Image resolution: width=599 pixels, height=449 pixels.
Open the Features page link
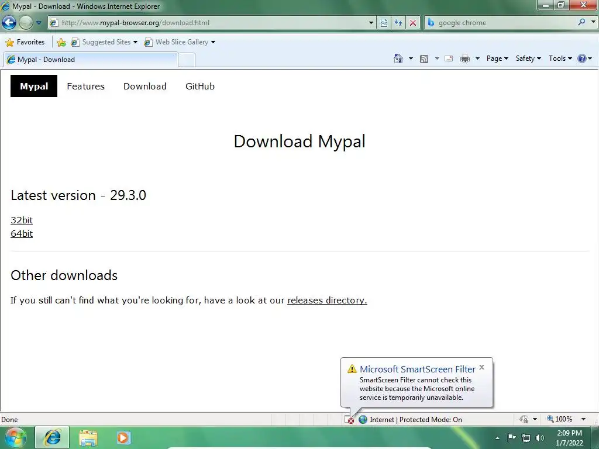tap(85, 87)
